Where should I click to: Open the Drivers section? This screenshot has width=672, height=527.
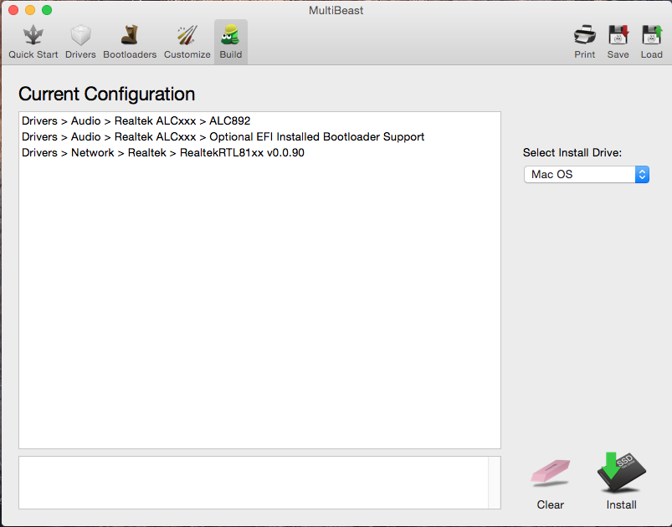coord(80,41)
